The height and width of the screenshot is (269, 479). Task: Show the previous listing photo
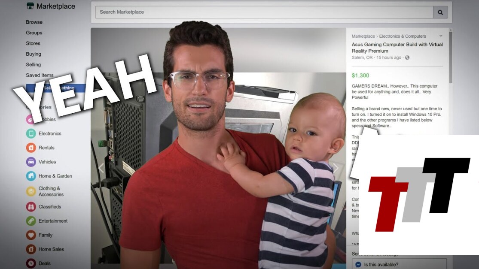101,168
